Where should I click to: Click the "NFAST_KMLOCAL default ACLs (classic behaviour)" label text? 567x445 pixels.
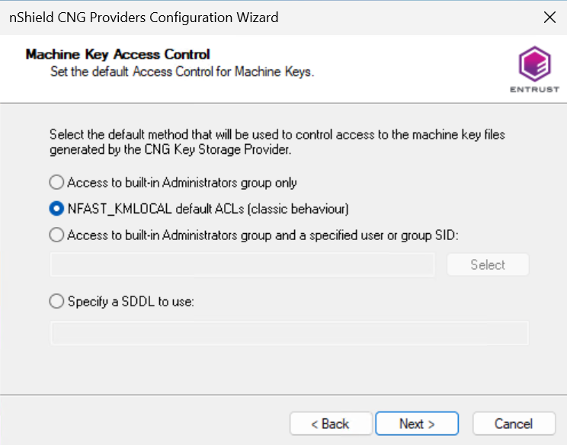pyautogui.click(x=208, y=209)
